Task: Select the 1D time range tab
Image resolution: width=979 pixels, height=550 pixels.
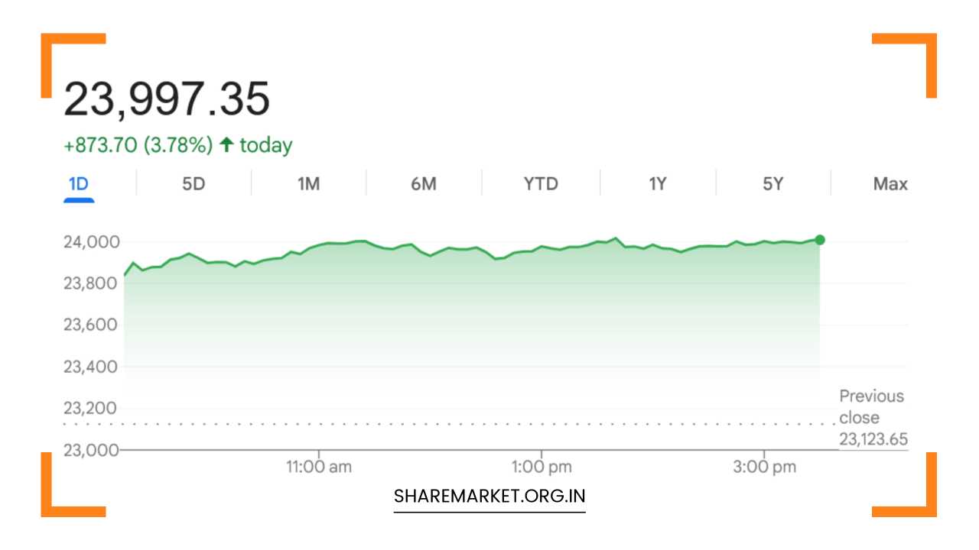Action: pyautogui.click(x=79, y=184)
